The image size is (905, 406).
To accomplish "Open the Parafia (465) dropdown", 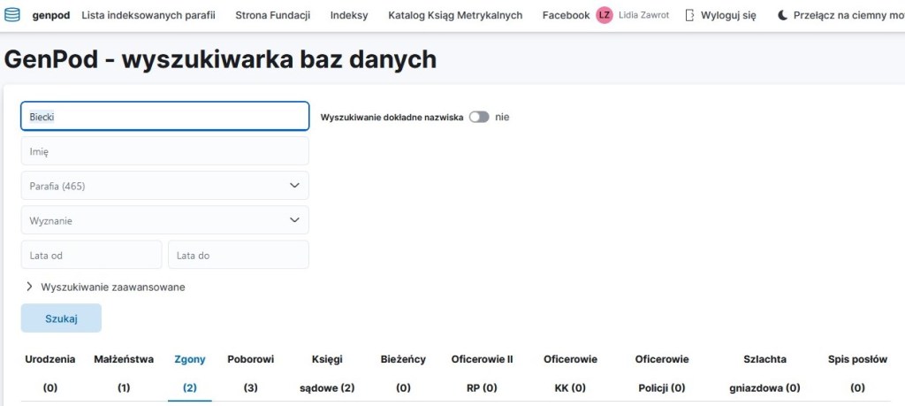I will click(x=164, y=186).
